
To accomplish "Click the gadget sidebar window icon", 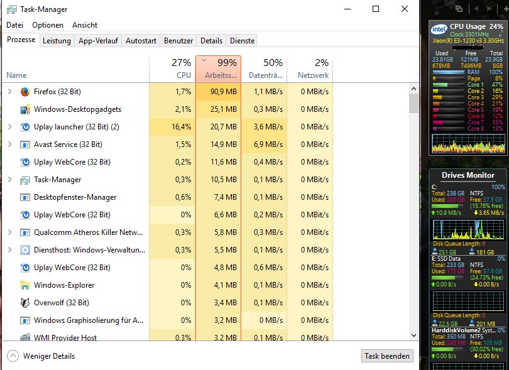I will [x=459, y=9].
